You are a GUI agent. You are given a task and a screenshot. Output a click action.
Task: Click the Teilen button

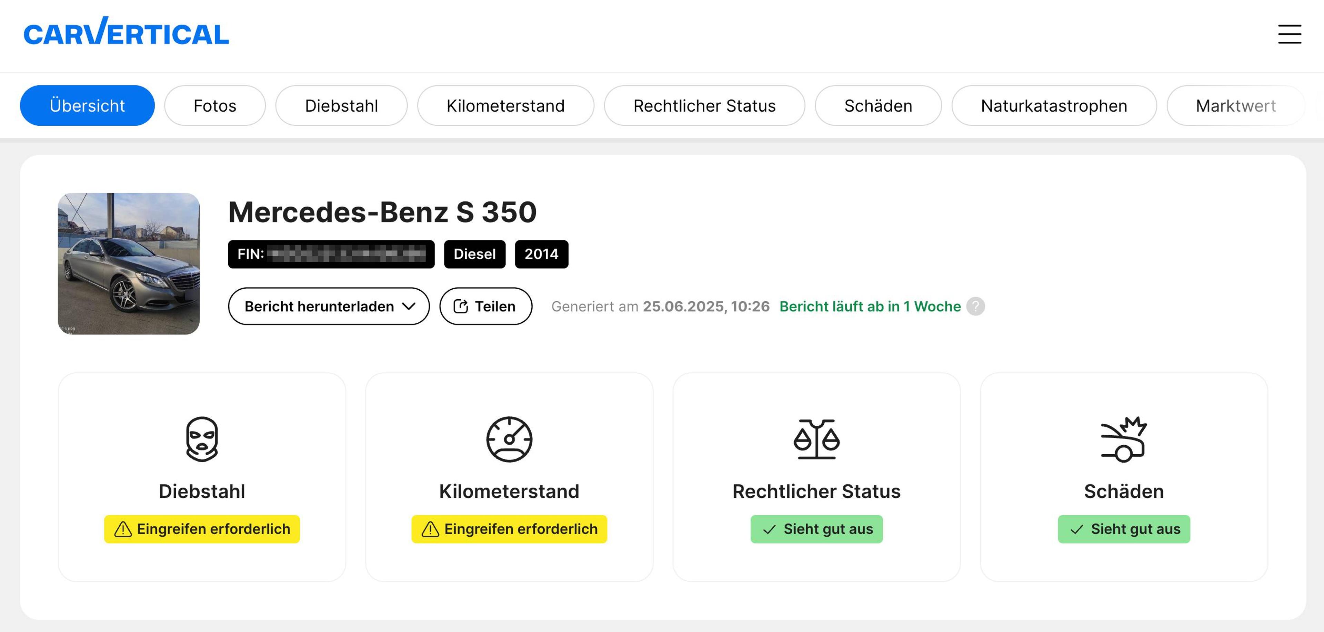pyautogui.click(x=485, y=306)
